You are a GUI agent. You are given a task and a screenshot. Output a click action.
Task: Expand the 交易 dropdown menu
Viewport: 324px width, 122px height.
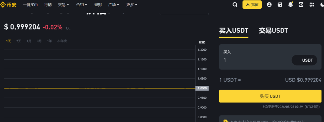[63, 5]
